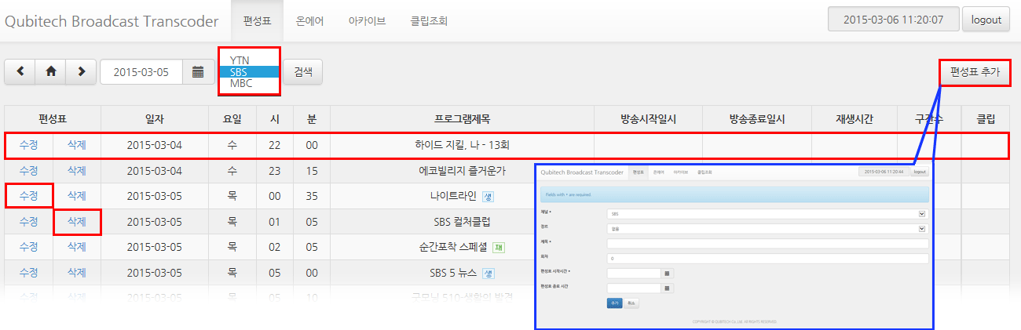The height and width of the screenshot is (330, 1021).
Task: Switch to the 편성표 tab
Action: [x=257, y=21]
